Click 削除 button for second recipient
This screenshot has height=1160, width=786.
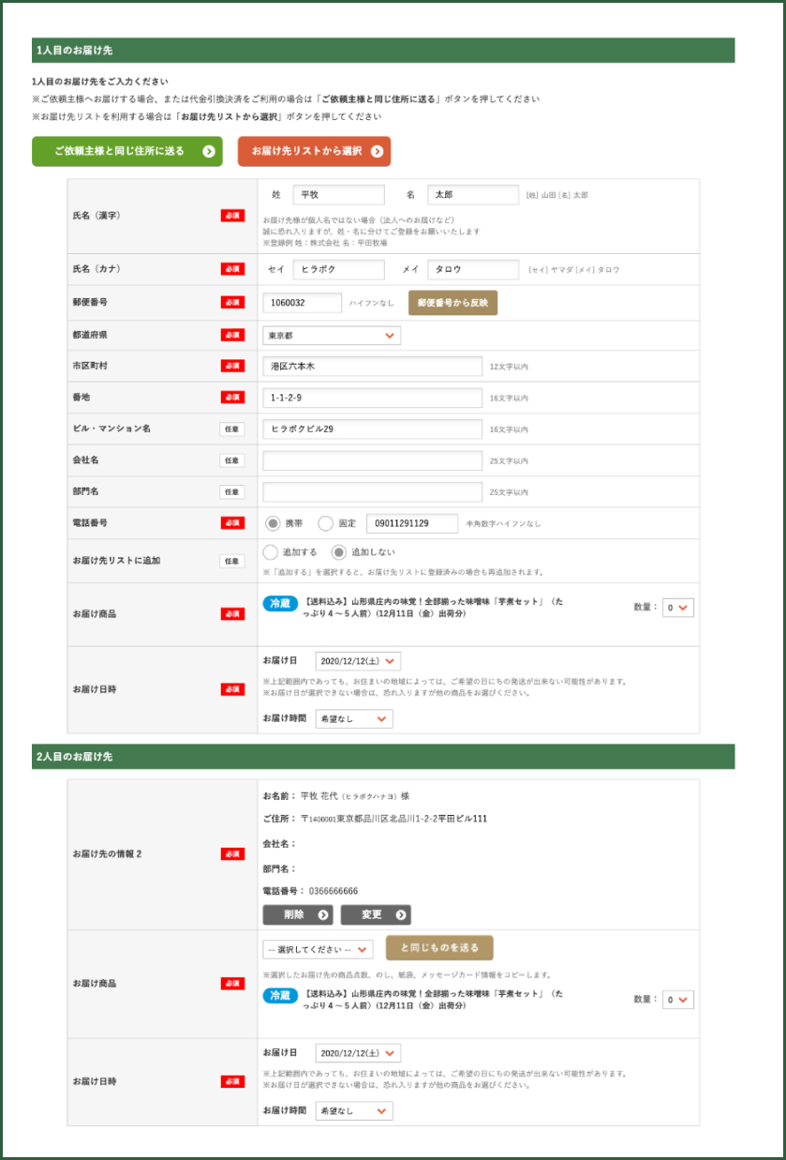(x=298, y=914)
